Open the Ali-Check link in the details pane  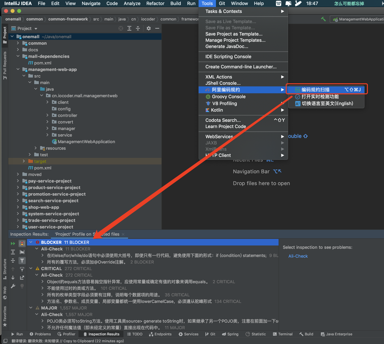(298, 256)
